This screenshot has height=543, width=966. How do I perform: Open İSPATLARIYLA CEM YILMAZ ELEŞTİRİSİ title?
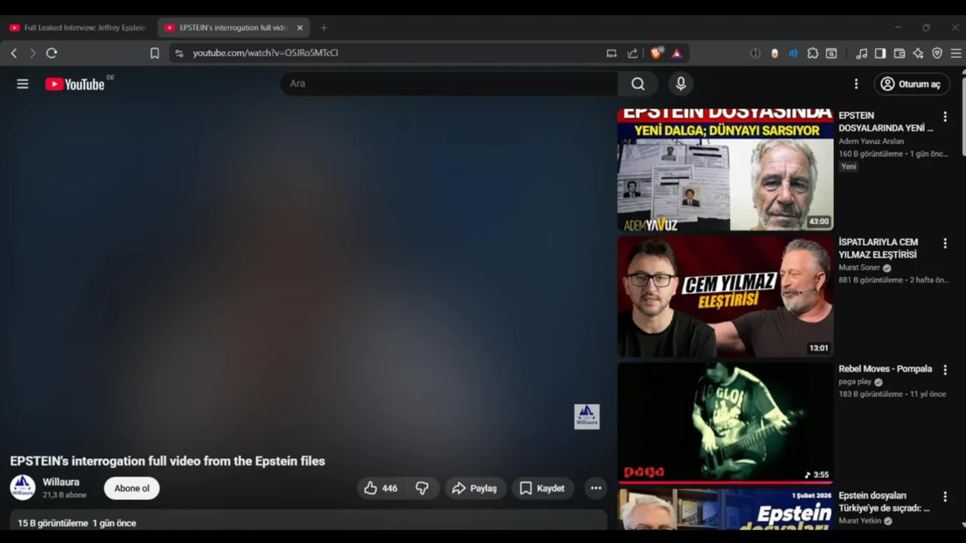tap(878, 248)
